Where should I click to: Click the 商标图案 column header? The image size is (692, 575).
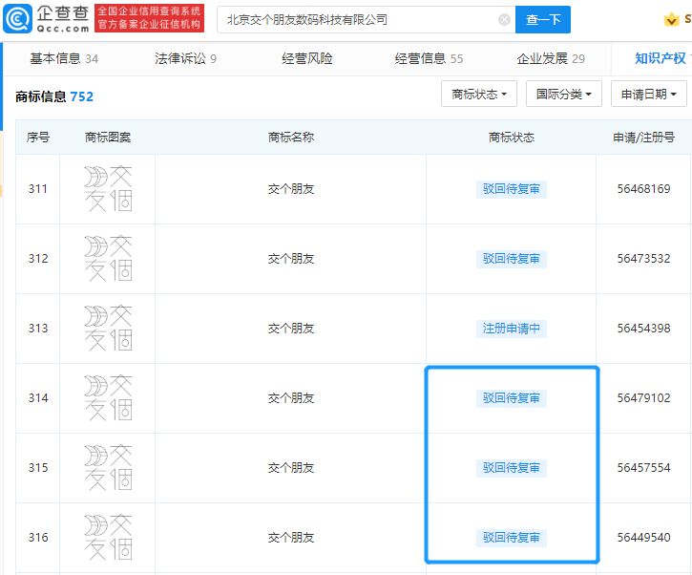tap(108, 138)
